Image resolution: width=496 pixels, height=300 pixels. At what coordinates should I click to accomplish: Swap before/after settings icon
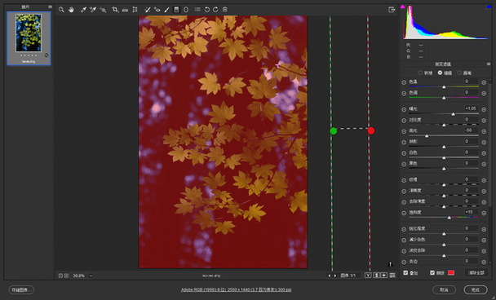coord(376,276)
